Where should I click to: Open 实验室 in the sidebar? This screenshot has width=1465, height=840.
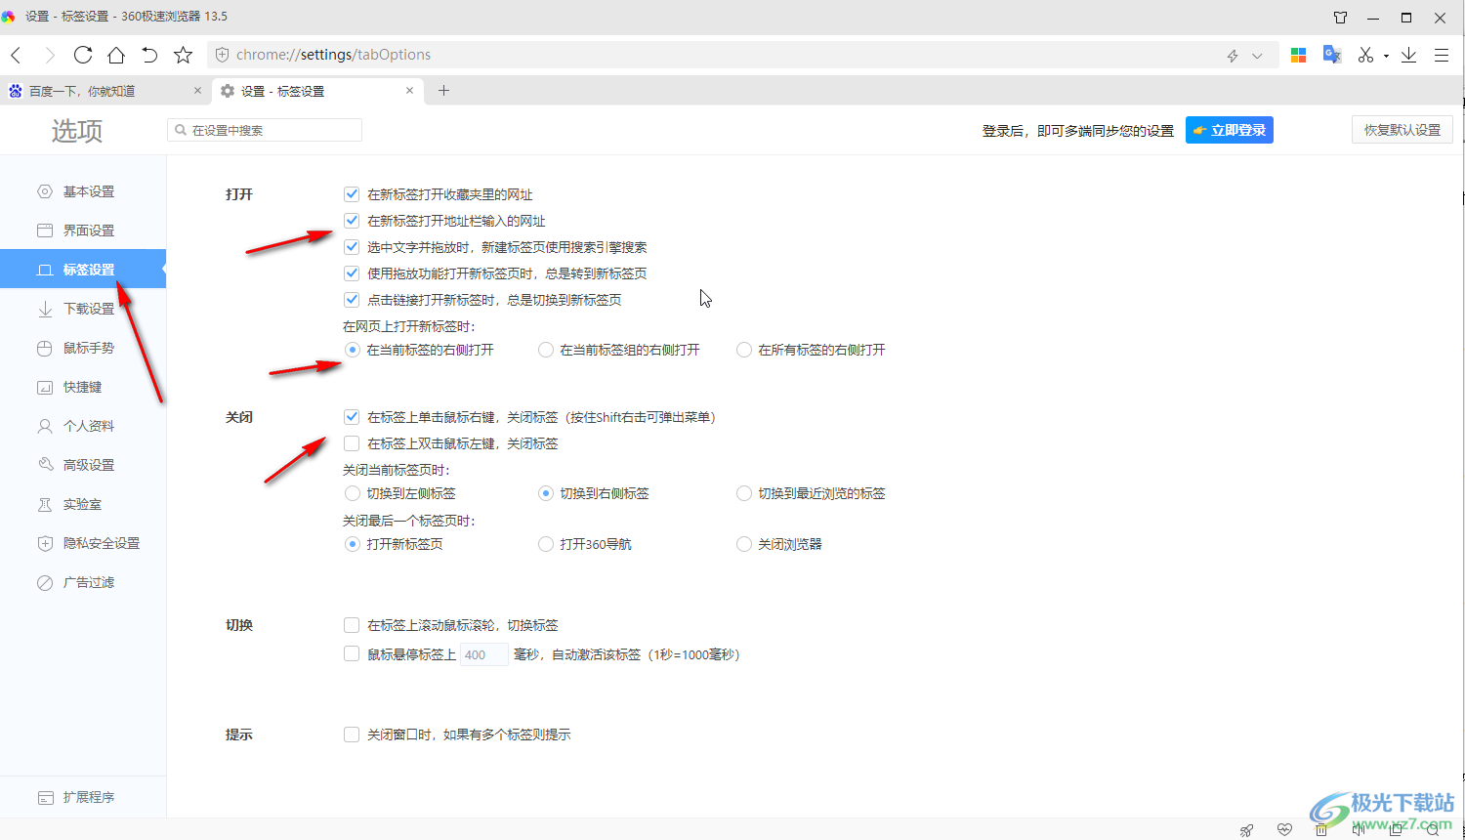click(83, 504)
